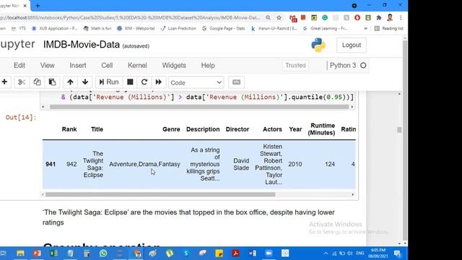The width and height of the screenshot is (462, 260).
Task: Open the Cell menu
Action: (107, 66)
